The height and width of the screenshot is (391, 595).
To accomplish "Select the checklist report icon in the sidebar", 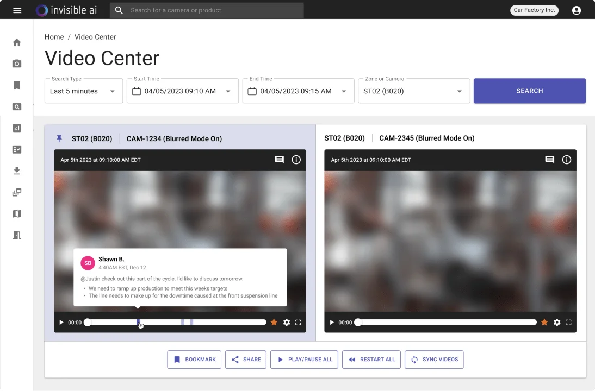I will pos(16,149).
